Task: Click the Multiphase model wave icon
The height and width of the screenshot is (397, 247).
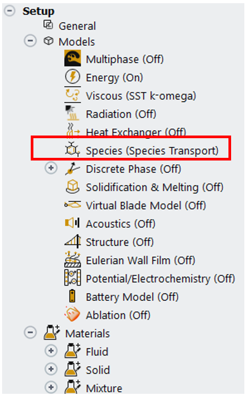Action: pyautogui.click(x=73, y=58)
